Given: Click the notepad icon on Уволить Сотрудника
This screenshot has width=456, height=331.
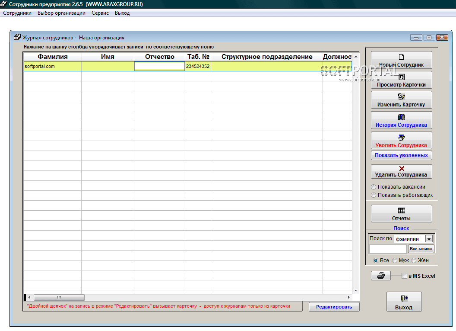Looking at the screenshot, I should pyautogui.click(x=401, y=137).
